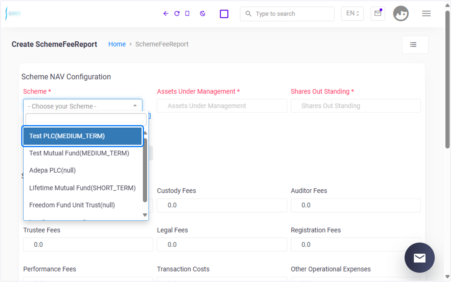Click the search magnifier icon
The image size is (451, 282).
(248, 14)
